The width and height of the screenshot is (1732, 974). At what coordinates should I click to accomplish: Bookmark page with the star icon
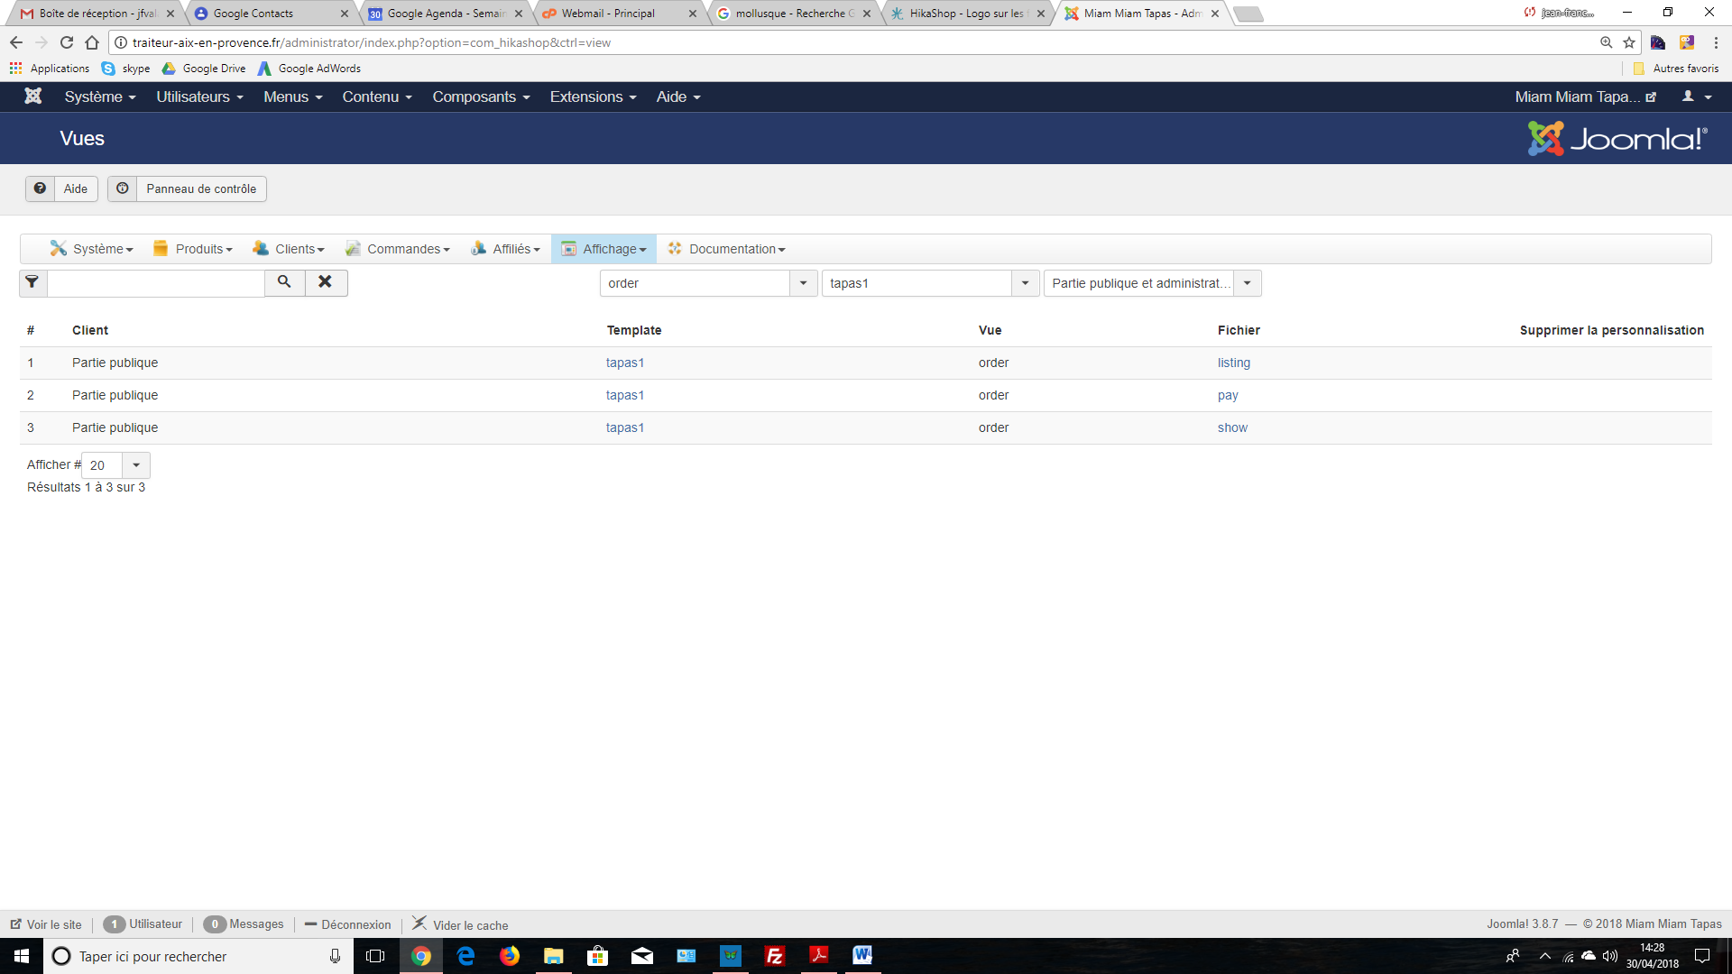tap(1629, 42)
